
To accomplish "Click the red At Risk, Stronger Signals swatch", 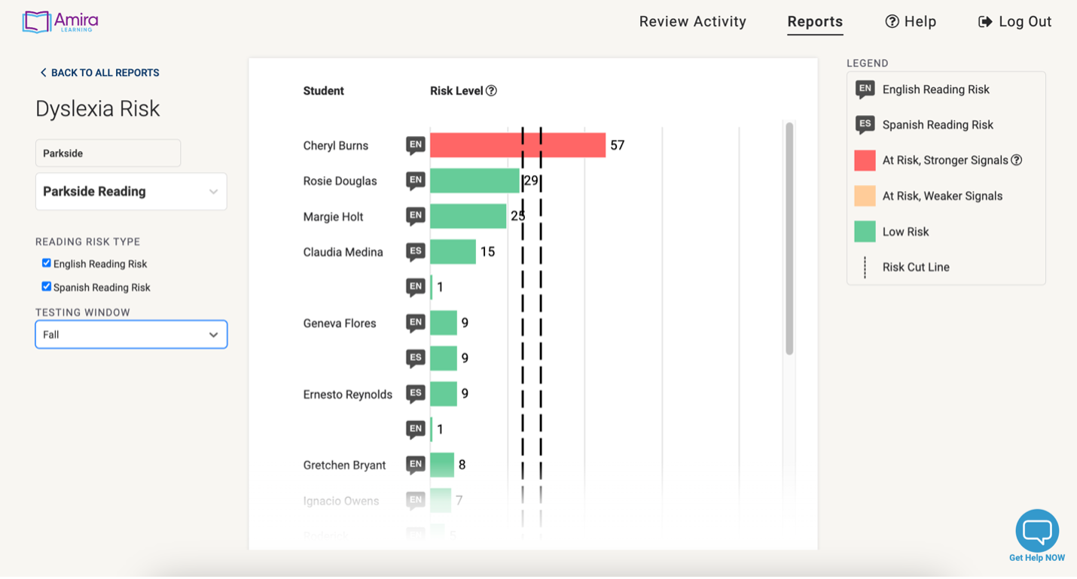I will click(865, 160).
